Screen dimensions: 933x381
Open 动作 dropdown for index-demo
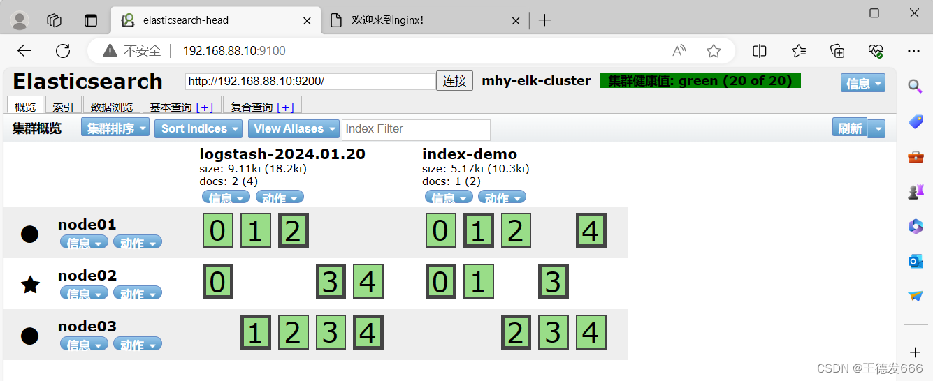502,197
